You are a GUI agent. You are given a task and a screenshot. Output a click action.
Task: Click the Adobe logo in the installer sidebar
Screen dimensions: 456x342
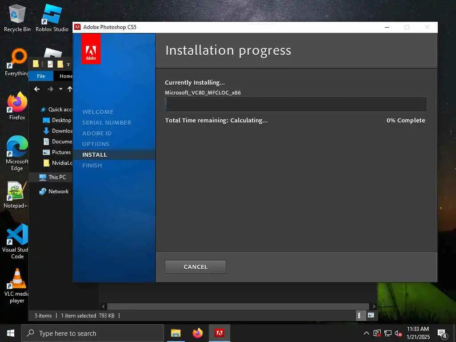[91, 49]
